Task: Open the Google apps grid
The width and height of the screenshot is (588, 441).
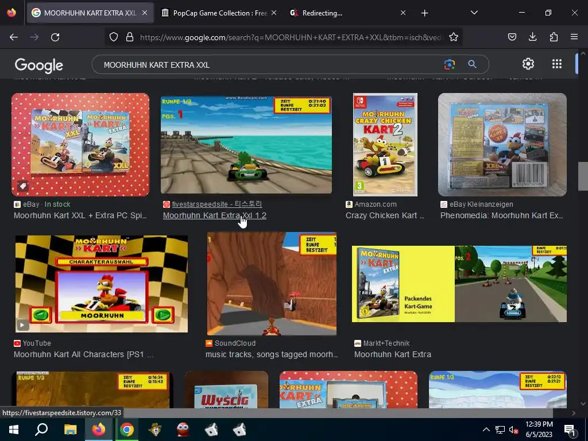Action: [x=557, y=64]
